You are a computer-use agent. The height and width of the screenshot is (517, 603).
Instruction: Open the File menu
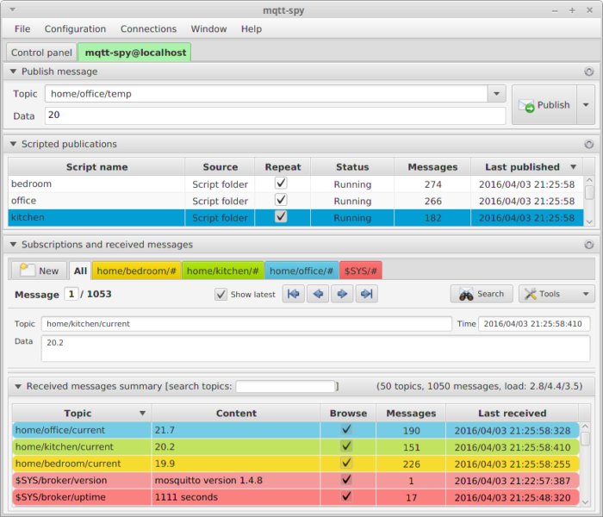22,28
